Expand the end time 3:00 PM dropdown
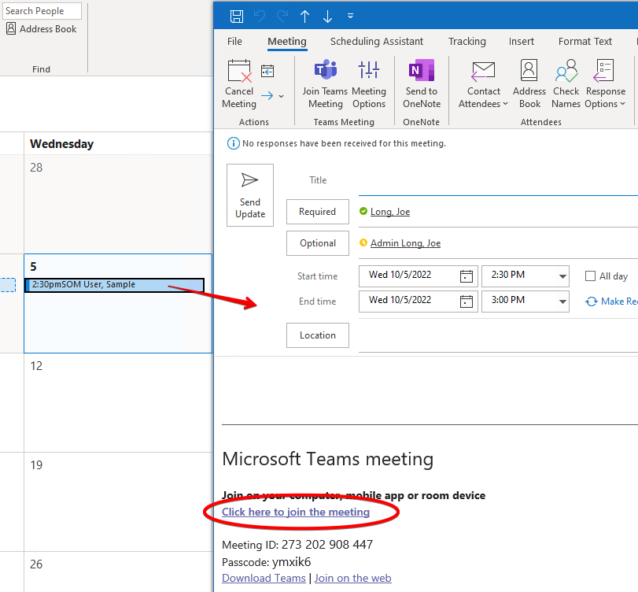 562,302
